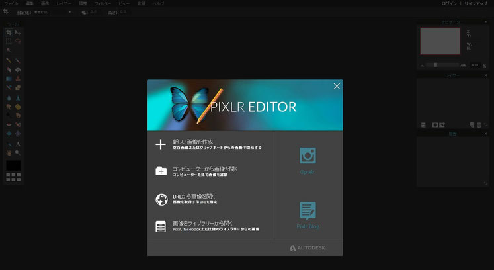Click the Navigator zoom-in mountain icon
The height and width of the screenshot is (270, 494).
[x=463, y=65]
